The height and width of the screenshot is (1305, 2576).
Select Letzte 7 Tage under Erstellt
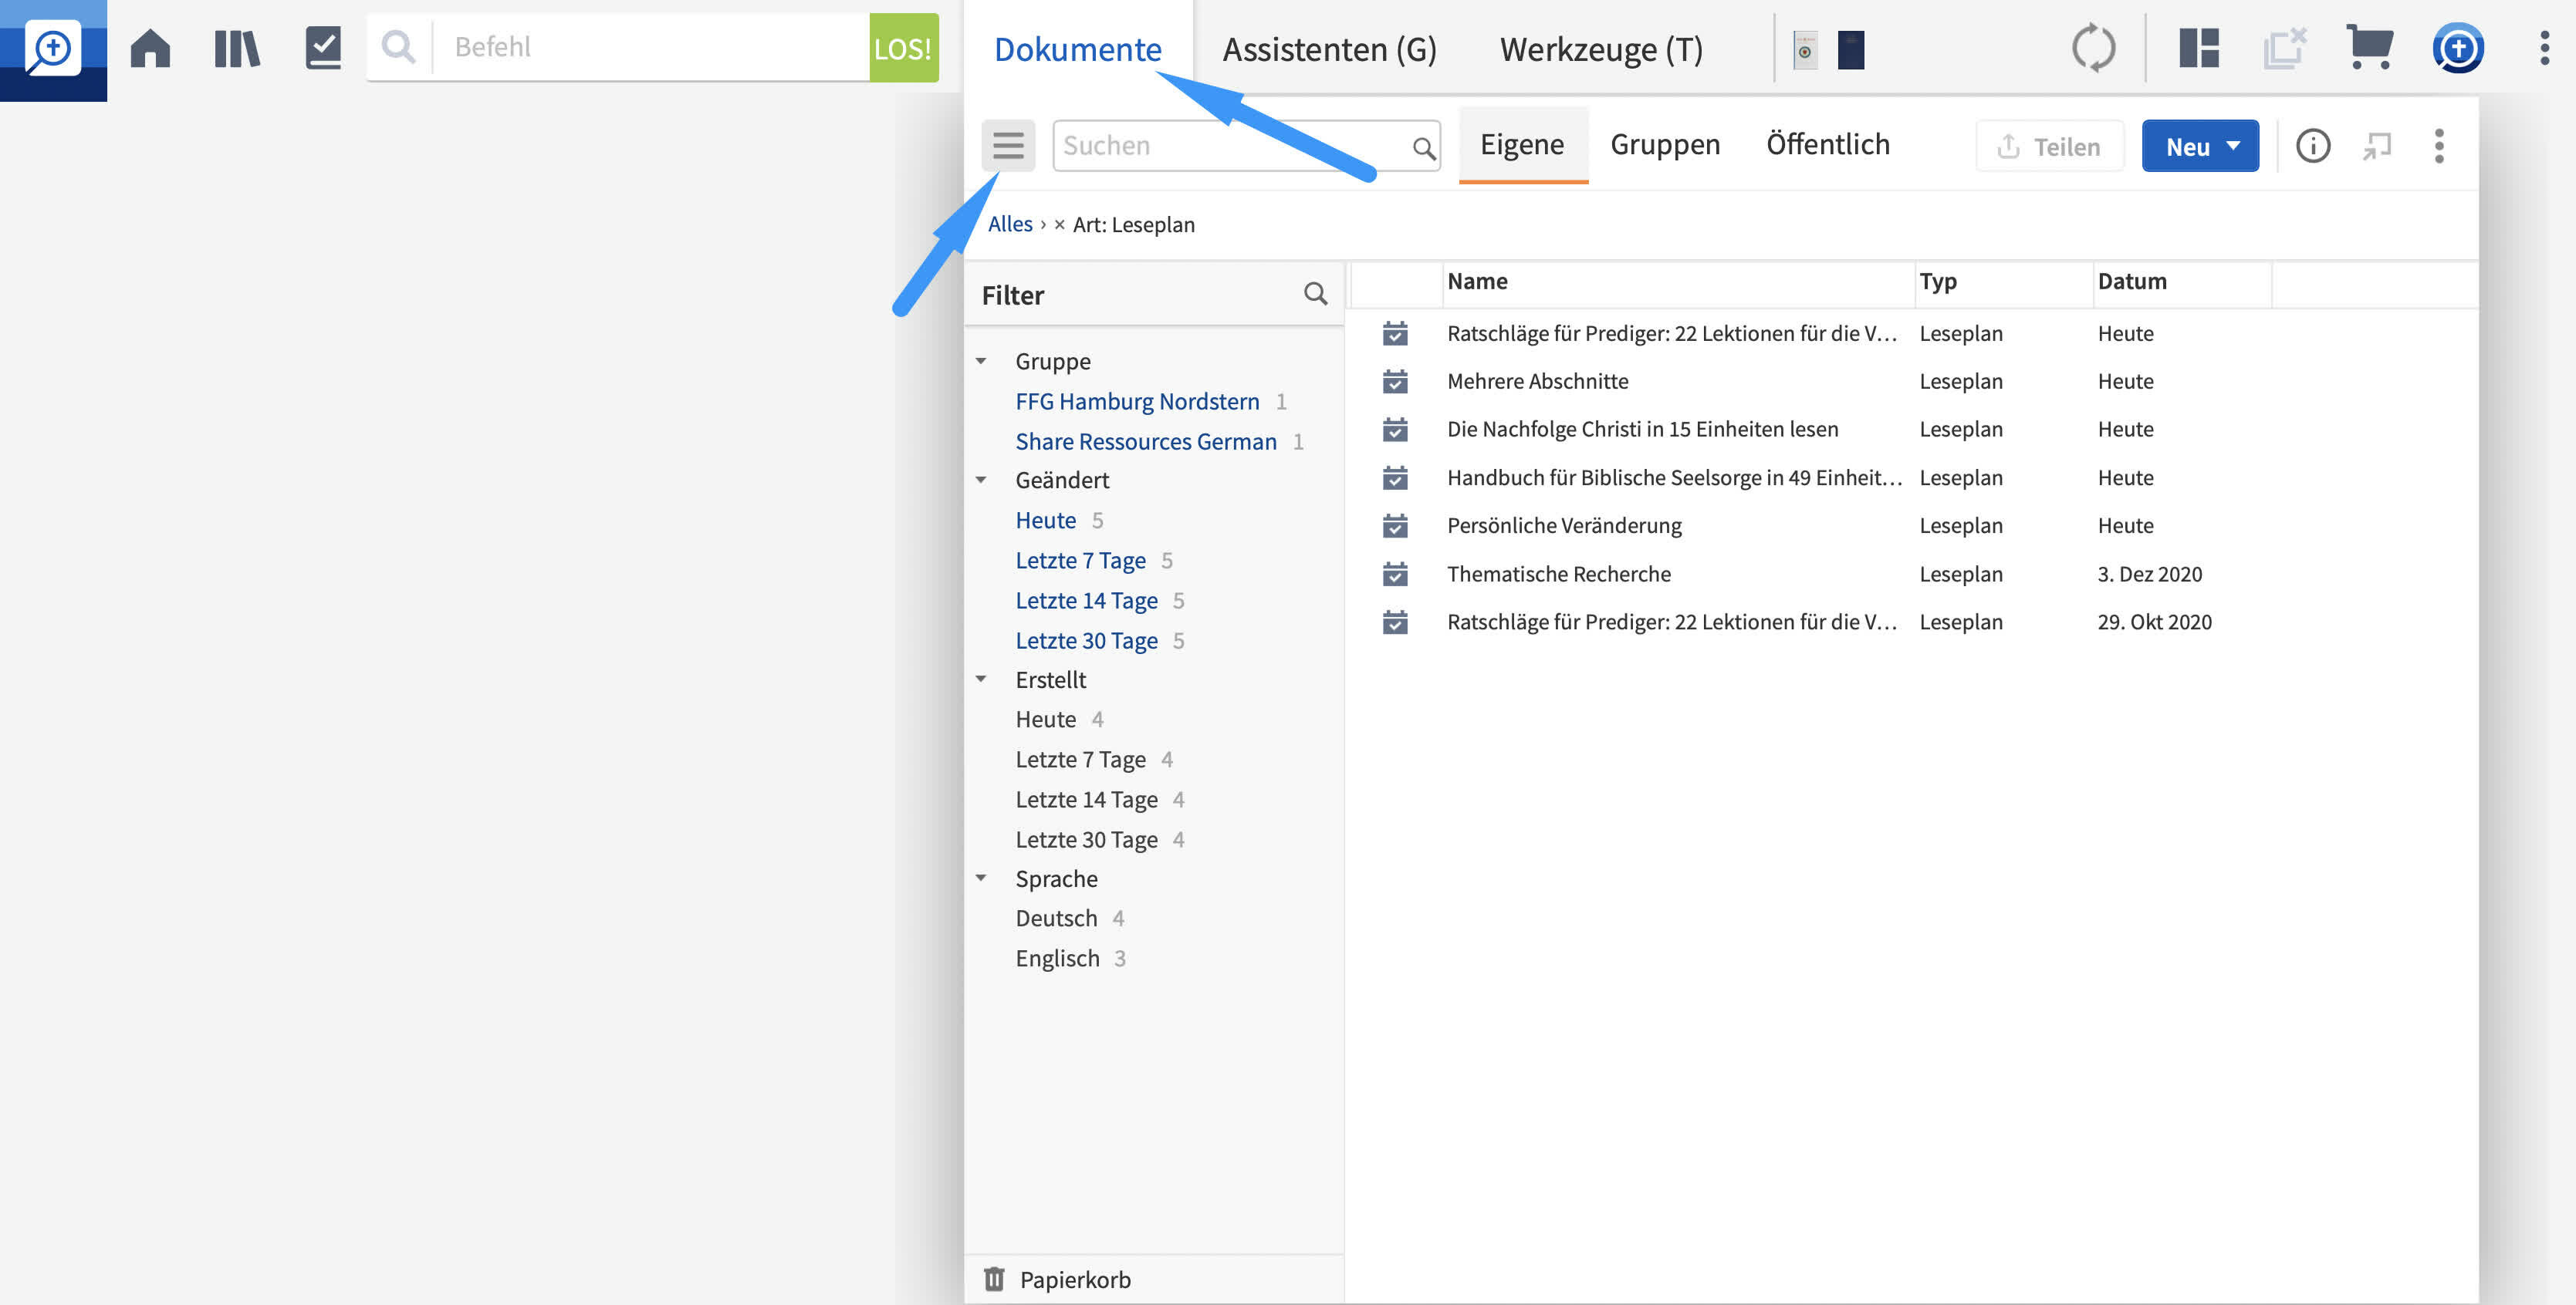click(x=1080, y=760)
